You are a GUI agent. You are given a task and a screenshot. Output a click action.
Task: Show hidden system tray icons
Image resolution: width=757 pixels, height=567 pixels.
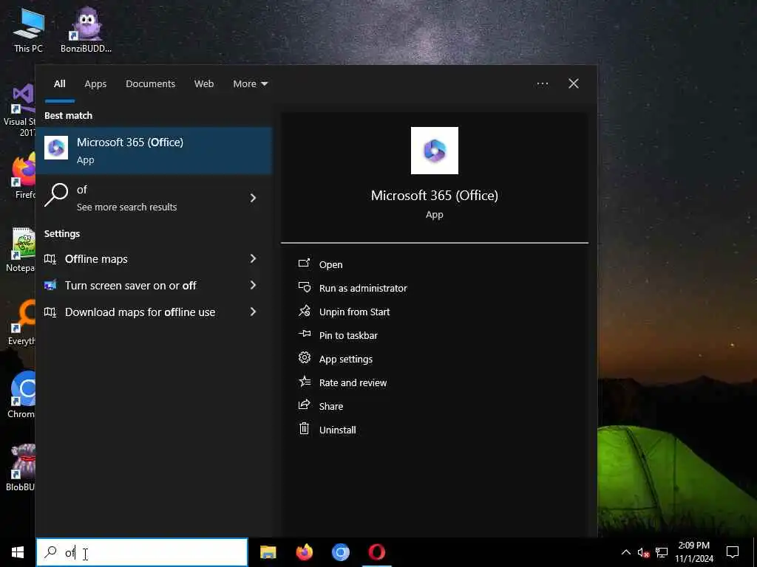tap(625, 552)
